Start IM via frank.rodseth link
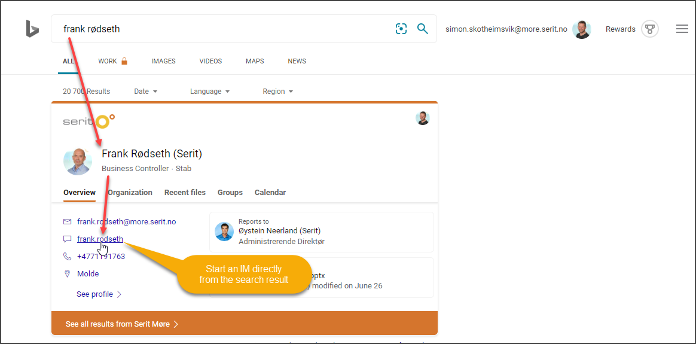The width and height of the screenshot is (696, 344). coord(100,239)
